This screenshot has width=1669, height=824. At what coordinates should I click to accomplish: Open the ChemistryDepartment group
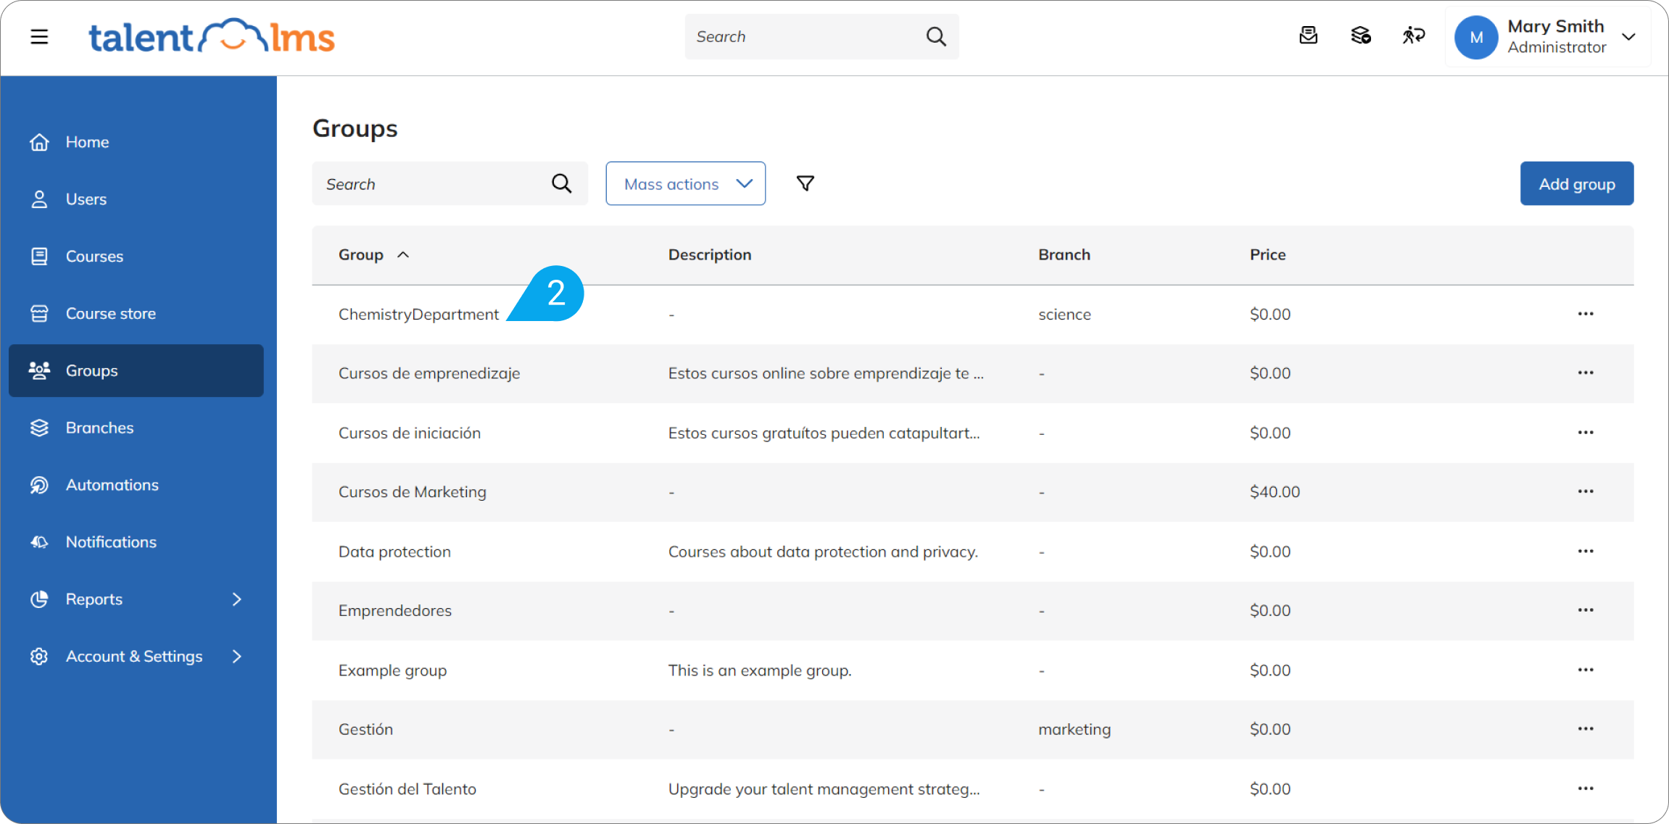pos(418,314)
